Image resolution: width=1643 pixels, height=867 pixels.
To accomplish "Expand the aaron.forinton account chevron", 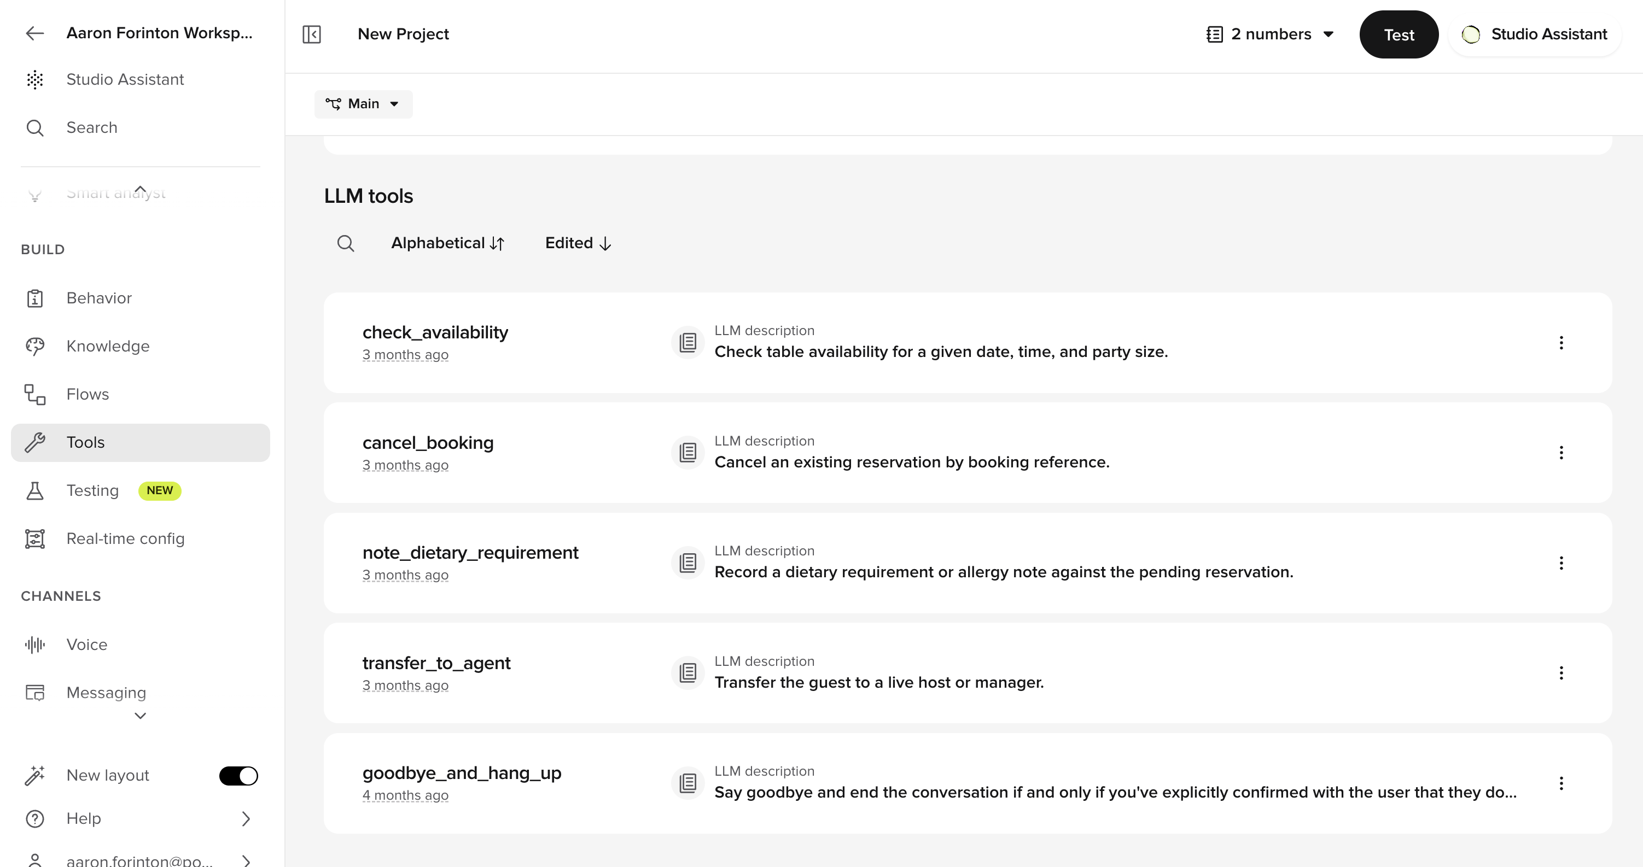I will pos(246,860).
